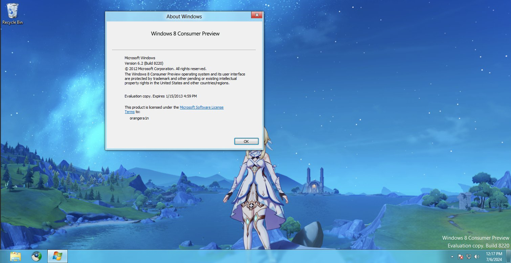Click the 'Version 6.2 (Build 8220)' text
This screenshot has height=263, width=511.
pos(144,63)
